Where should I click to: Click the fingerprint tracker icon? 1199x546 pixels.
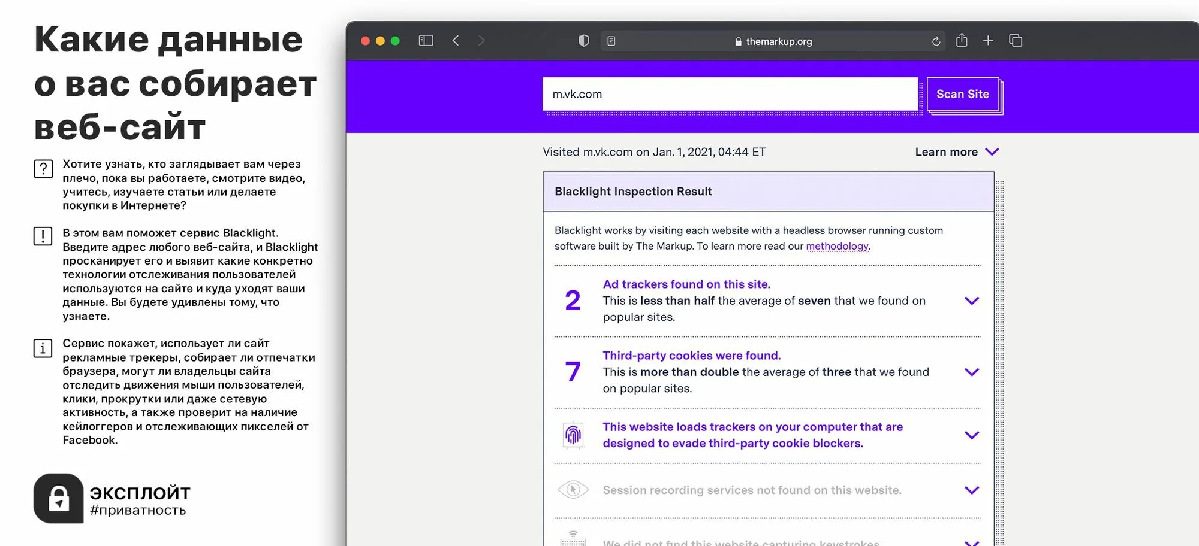573,435
